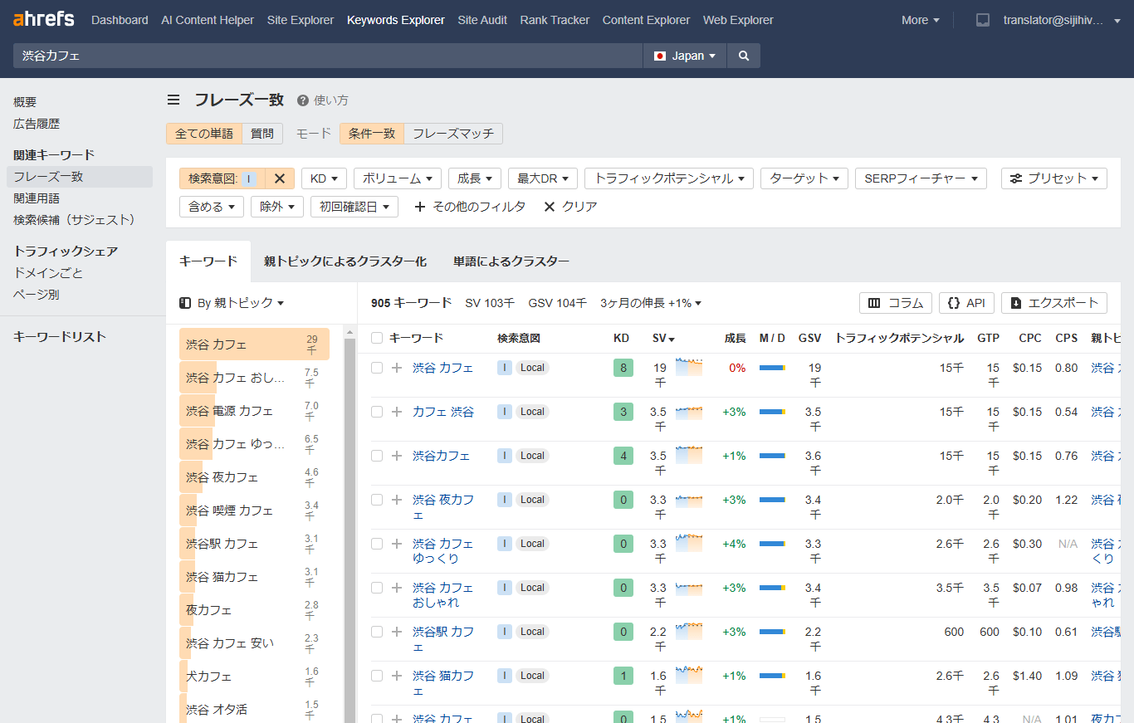The width and height of the screenshot is (1134, 723).
Task: Click the search magnifier icon
Action: click(743, 56)
